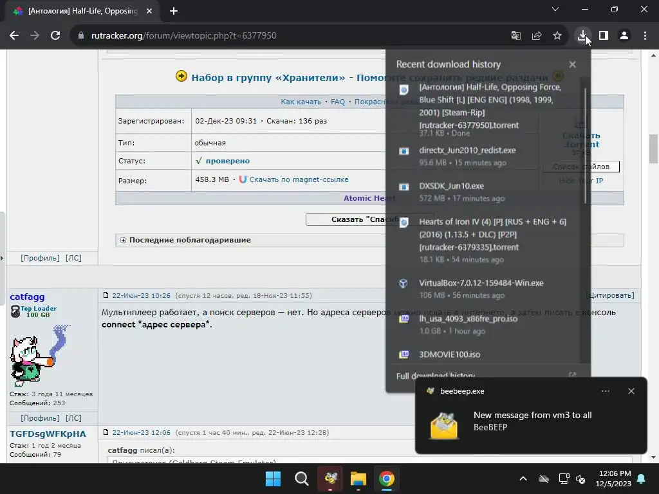
Task: Open 3DMOVIE100.iso download entry
Action: 485,355
